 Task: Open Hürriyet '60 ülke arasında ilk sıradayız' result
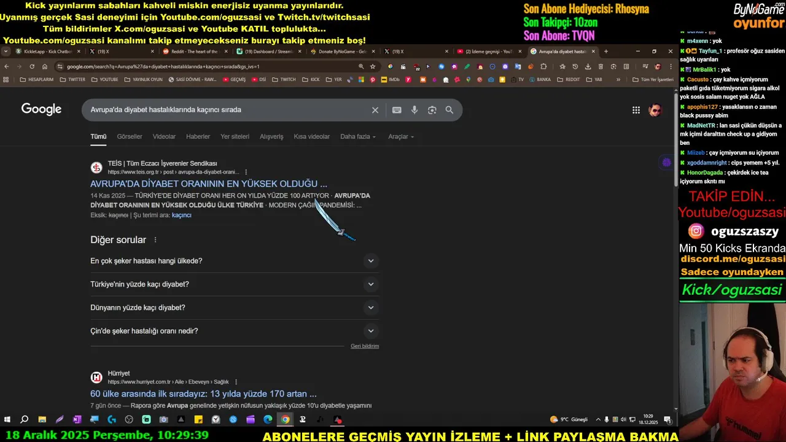click(203, 394)
